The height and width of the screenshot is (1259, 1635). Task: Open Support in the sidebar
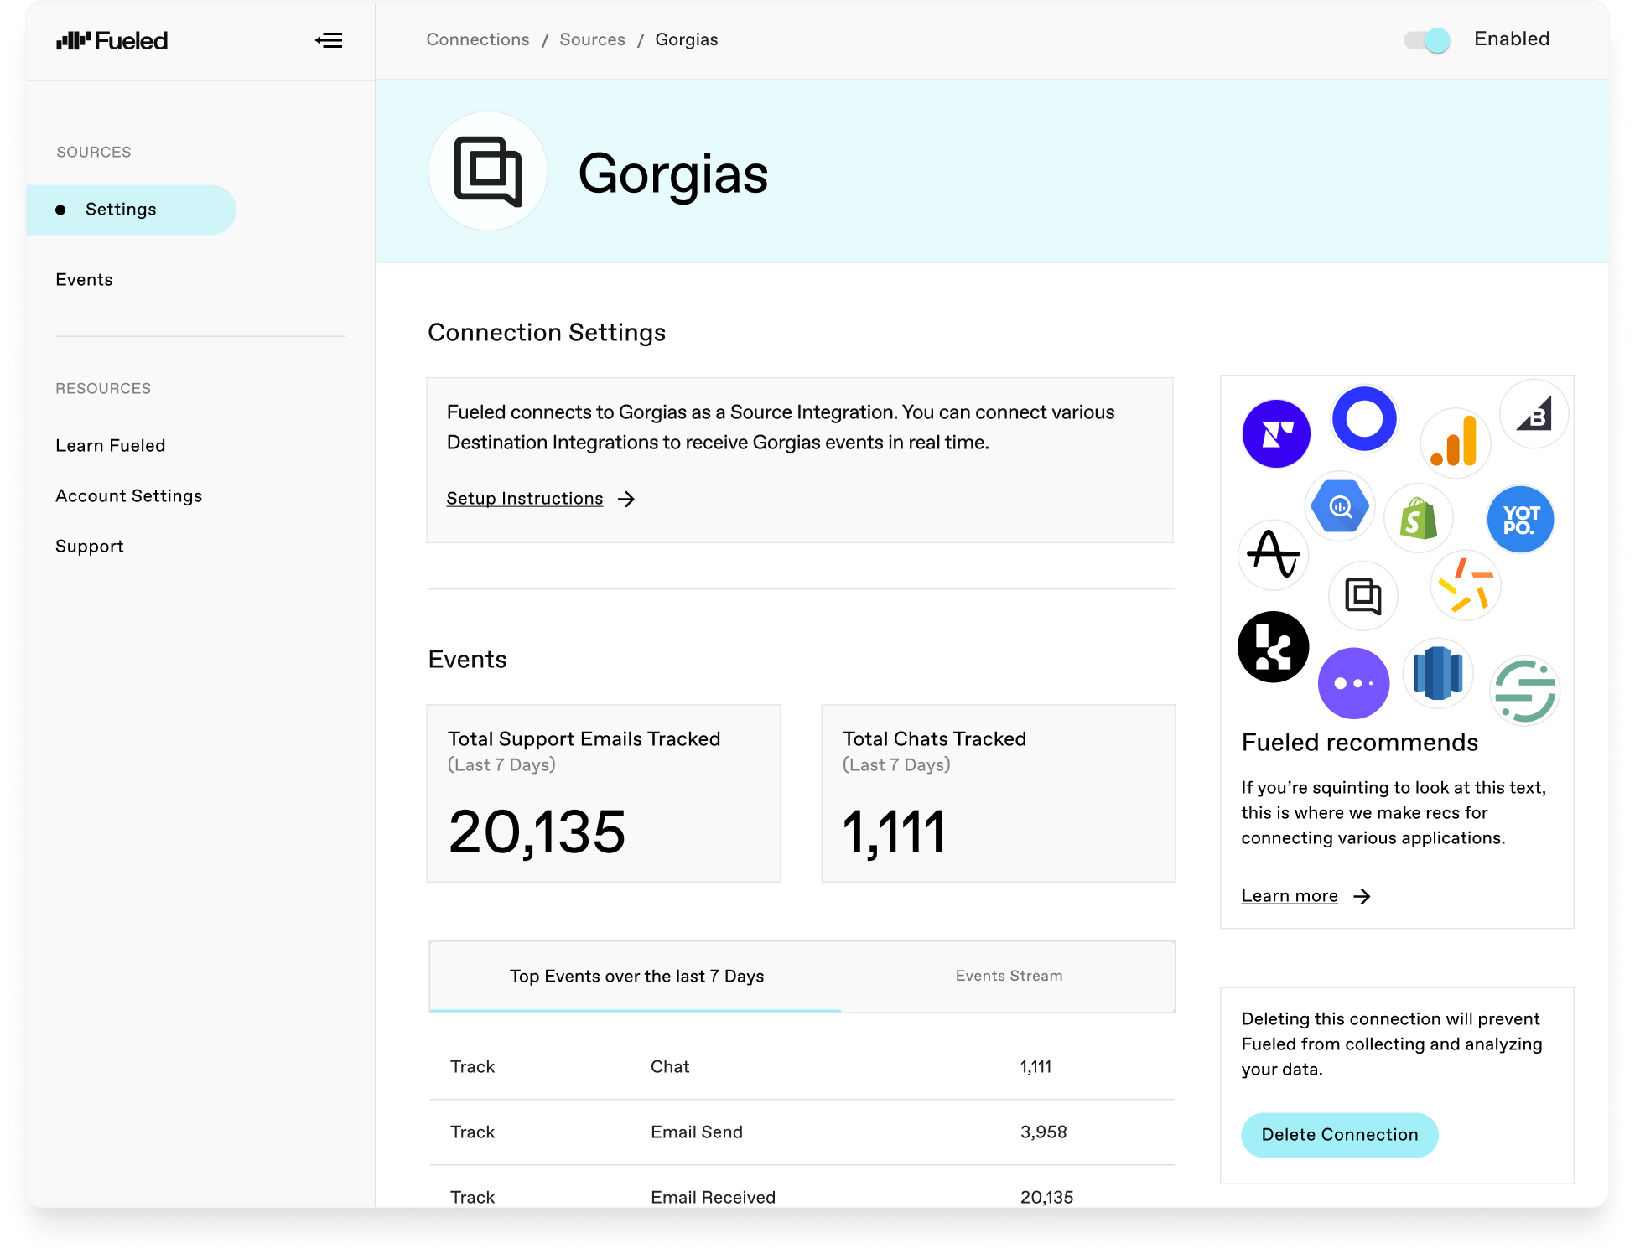90,547
